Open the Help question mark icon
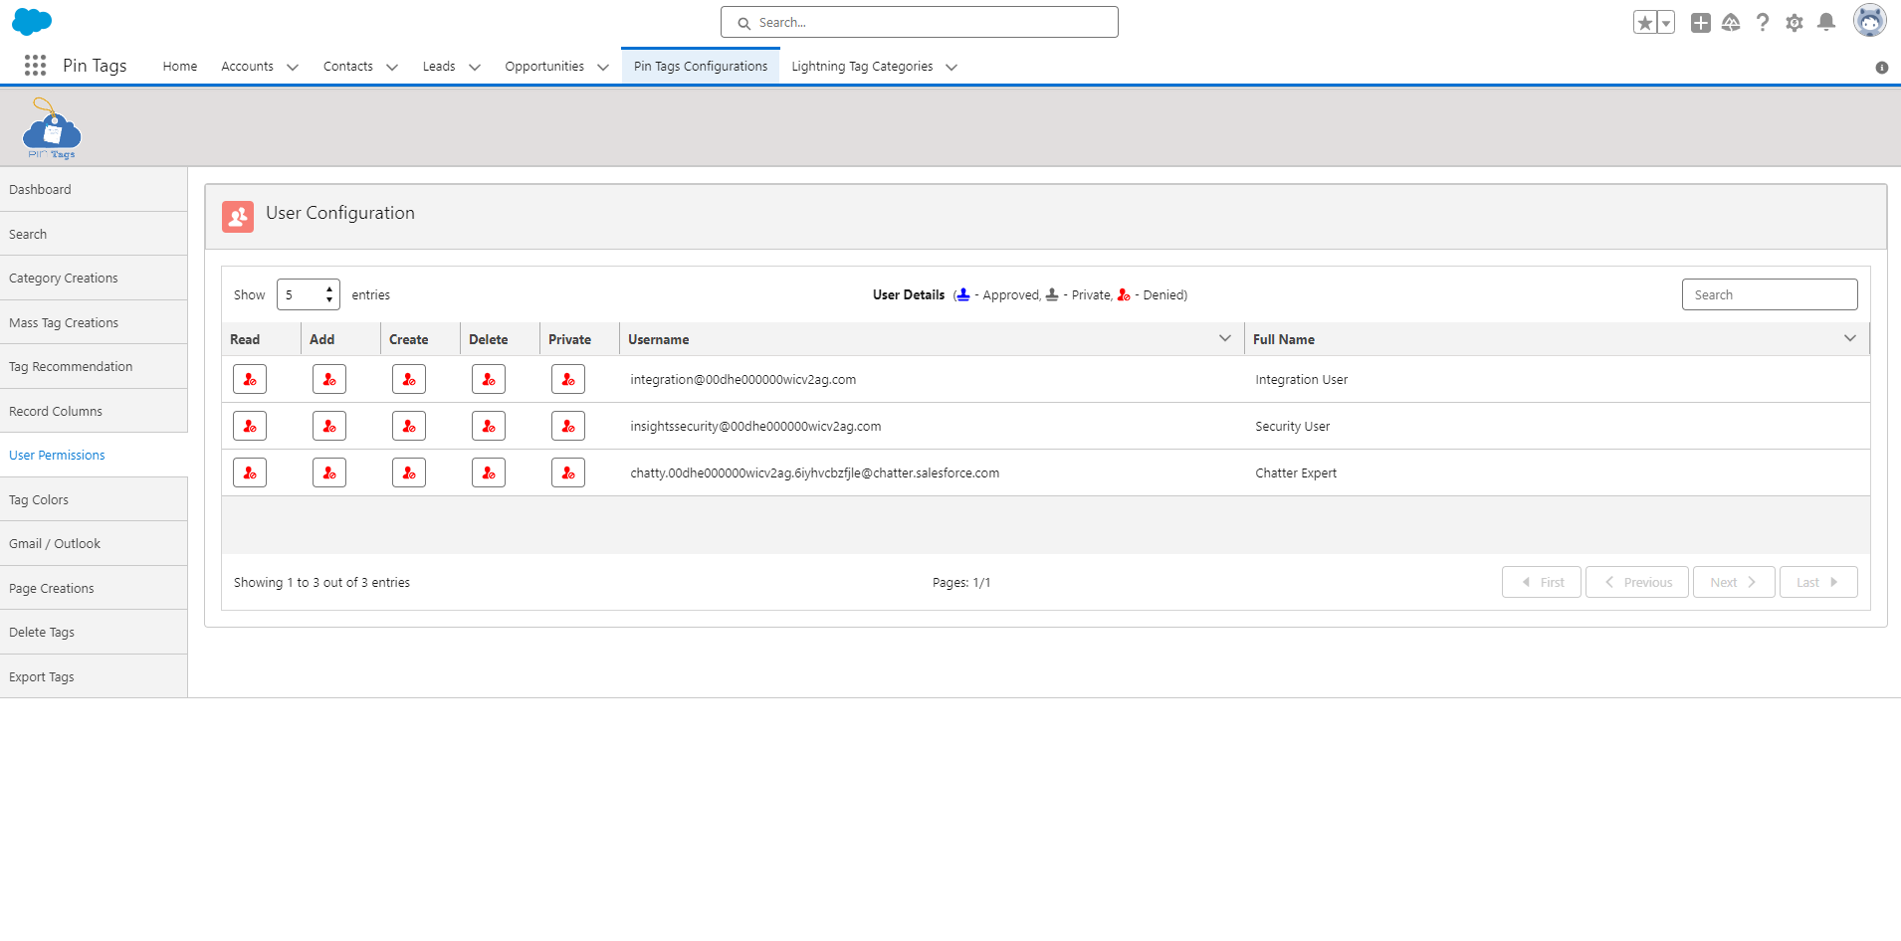This screenshot has width=1901, height=941. point(1763,22)
